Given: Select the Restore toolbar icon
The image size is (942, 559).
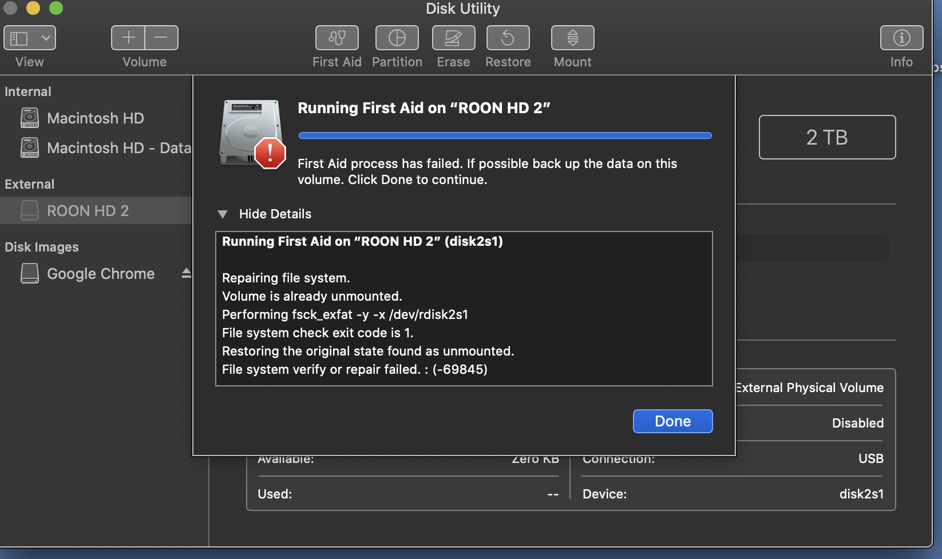Looking at the screenshot, I should (508, 38).
